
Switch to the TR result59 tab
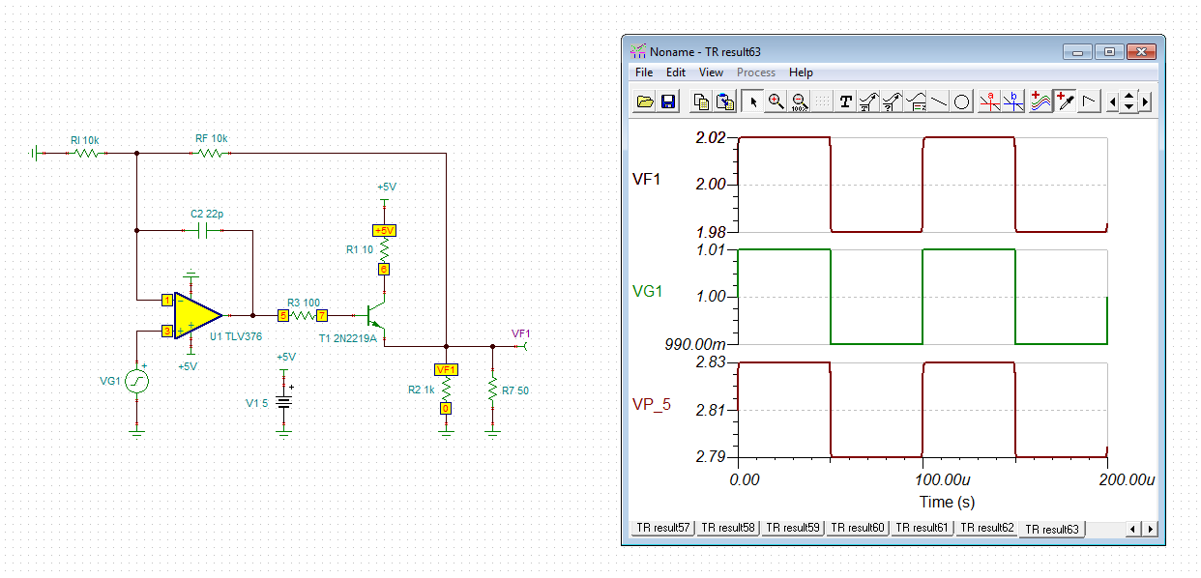coord(793,528)
